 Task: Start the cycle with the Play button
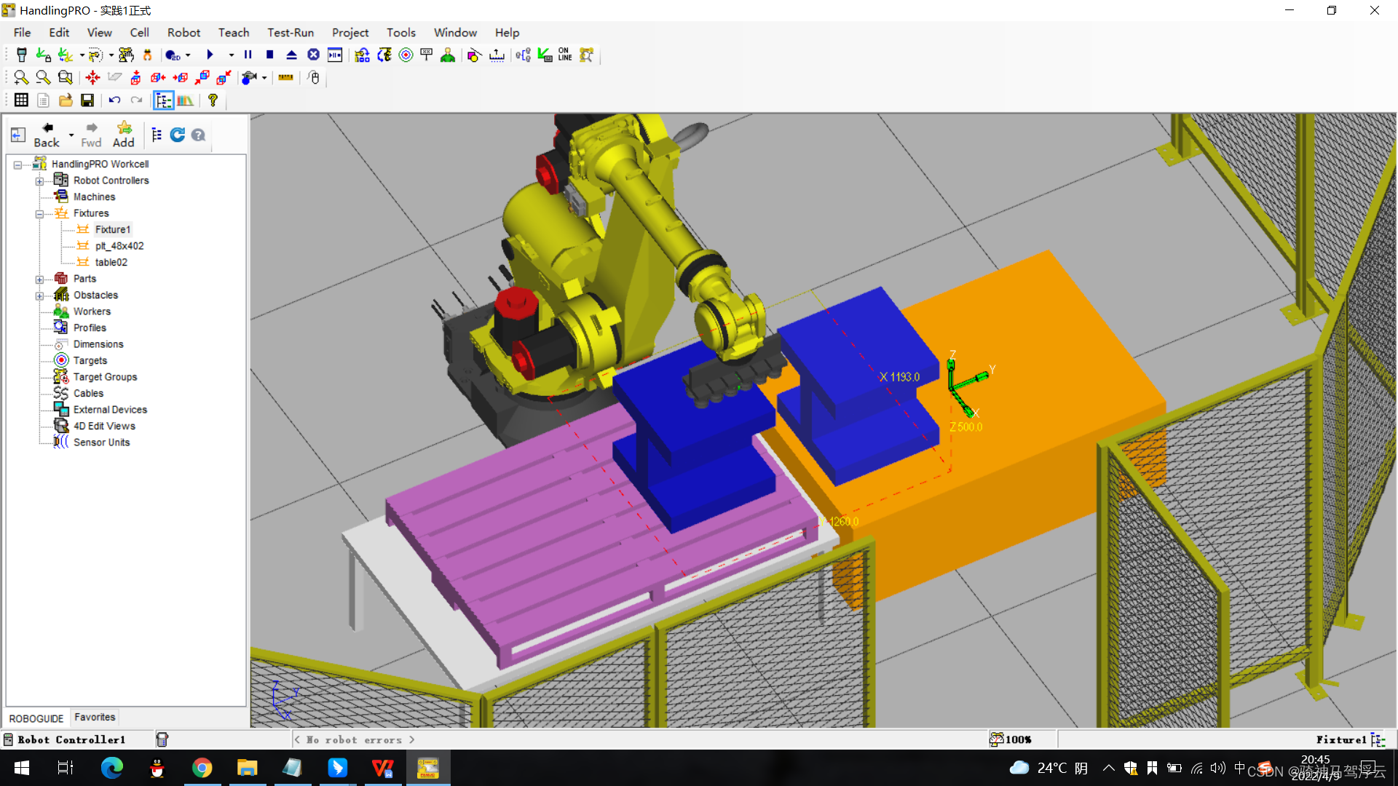tap(210, 55)
